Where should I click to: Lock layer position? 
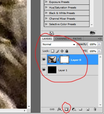click(62, 51)
